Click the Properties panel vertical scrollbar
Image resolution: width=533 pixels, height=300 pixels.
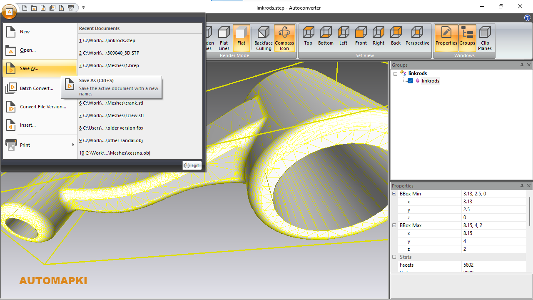click(530, 211)
